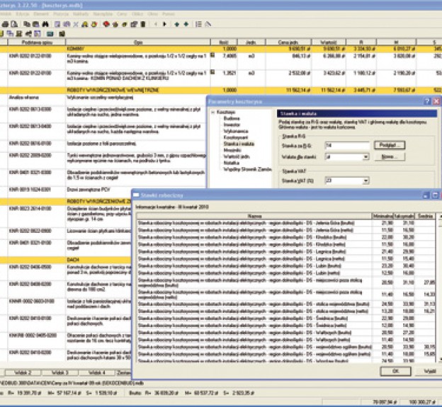
Task: Collapse the Kosztorys tree node
Action: click(213, 113)
